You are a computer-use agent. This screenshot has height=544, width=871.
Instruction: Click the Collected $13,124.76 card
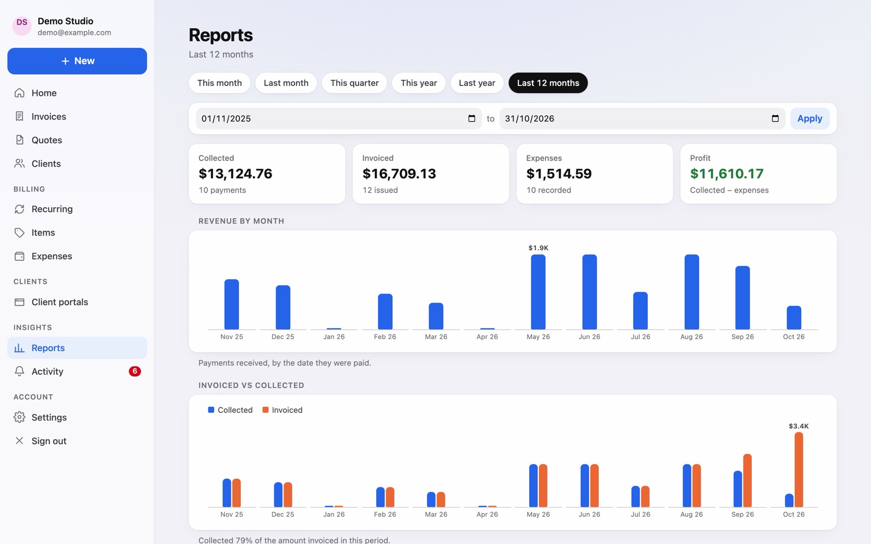click(267, 174)
